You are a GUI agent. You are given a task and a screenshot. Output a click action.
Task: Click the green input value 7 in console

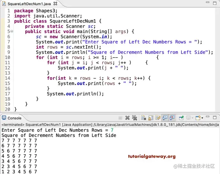112,130
